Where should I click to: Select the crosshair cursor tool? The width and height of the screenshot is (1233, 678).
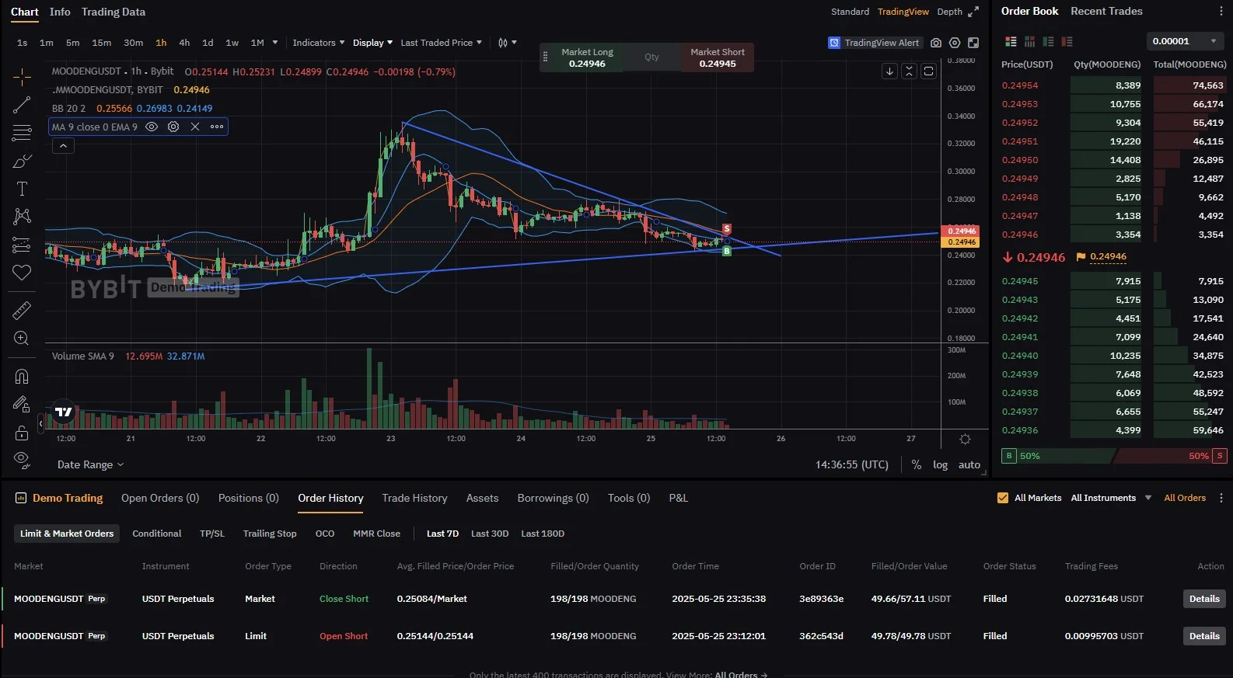click(x=22, y=76)
